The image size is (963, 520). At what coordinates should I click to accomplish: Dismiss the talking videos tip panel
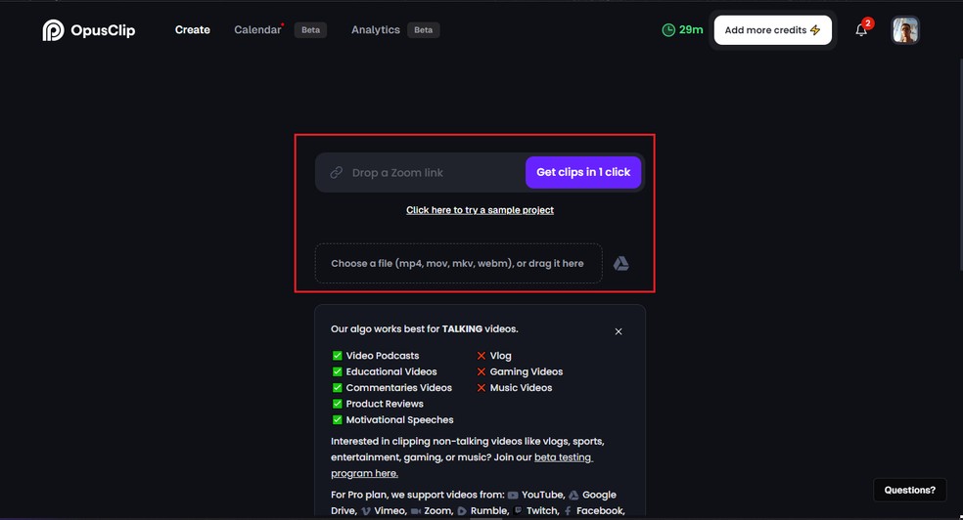point(619,331)
